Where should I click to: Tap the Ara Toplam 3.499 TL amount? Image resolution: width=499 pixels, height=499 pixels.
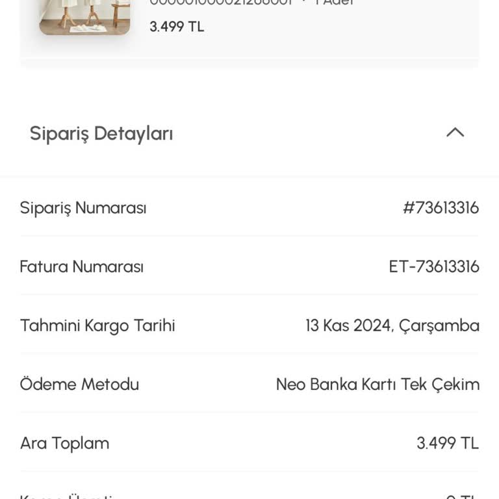click(x=448, y=443)
